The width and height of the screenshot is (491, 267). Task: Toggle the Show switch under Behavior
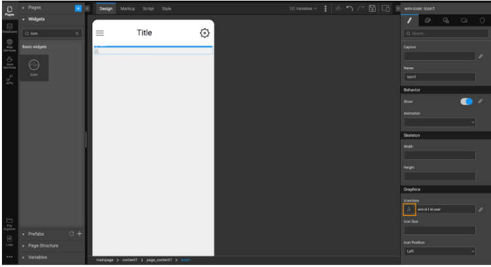[x=466, y=101]
